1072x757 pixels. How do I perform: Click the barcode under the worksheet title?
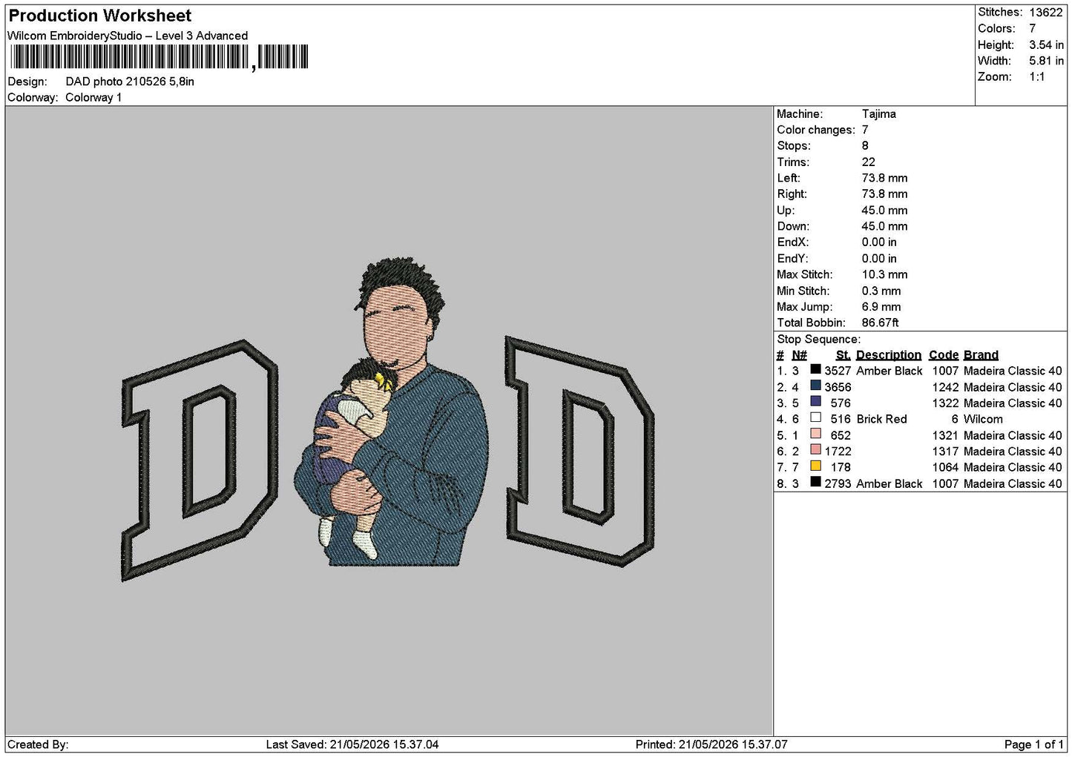(159, 57)
